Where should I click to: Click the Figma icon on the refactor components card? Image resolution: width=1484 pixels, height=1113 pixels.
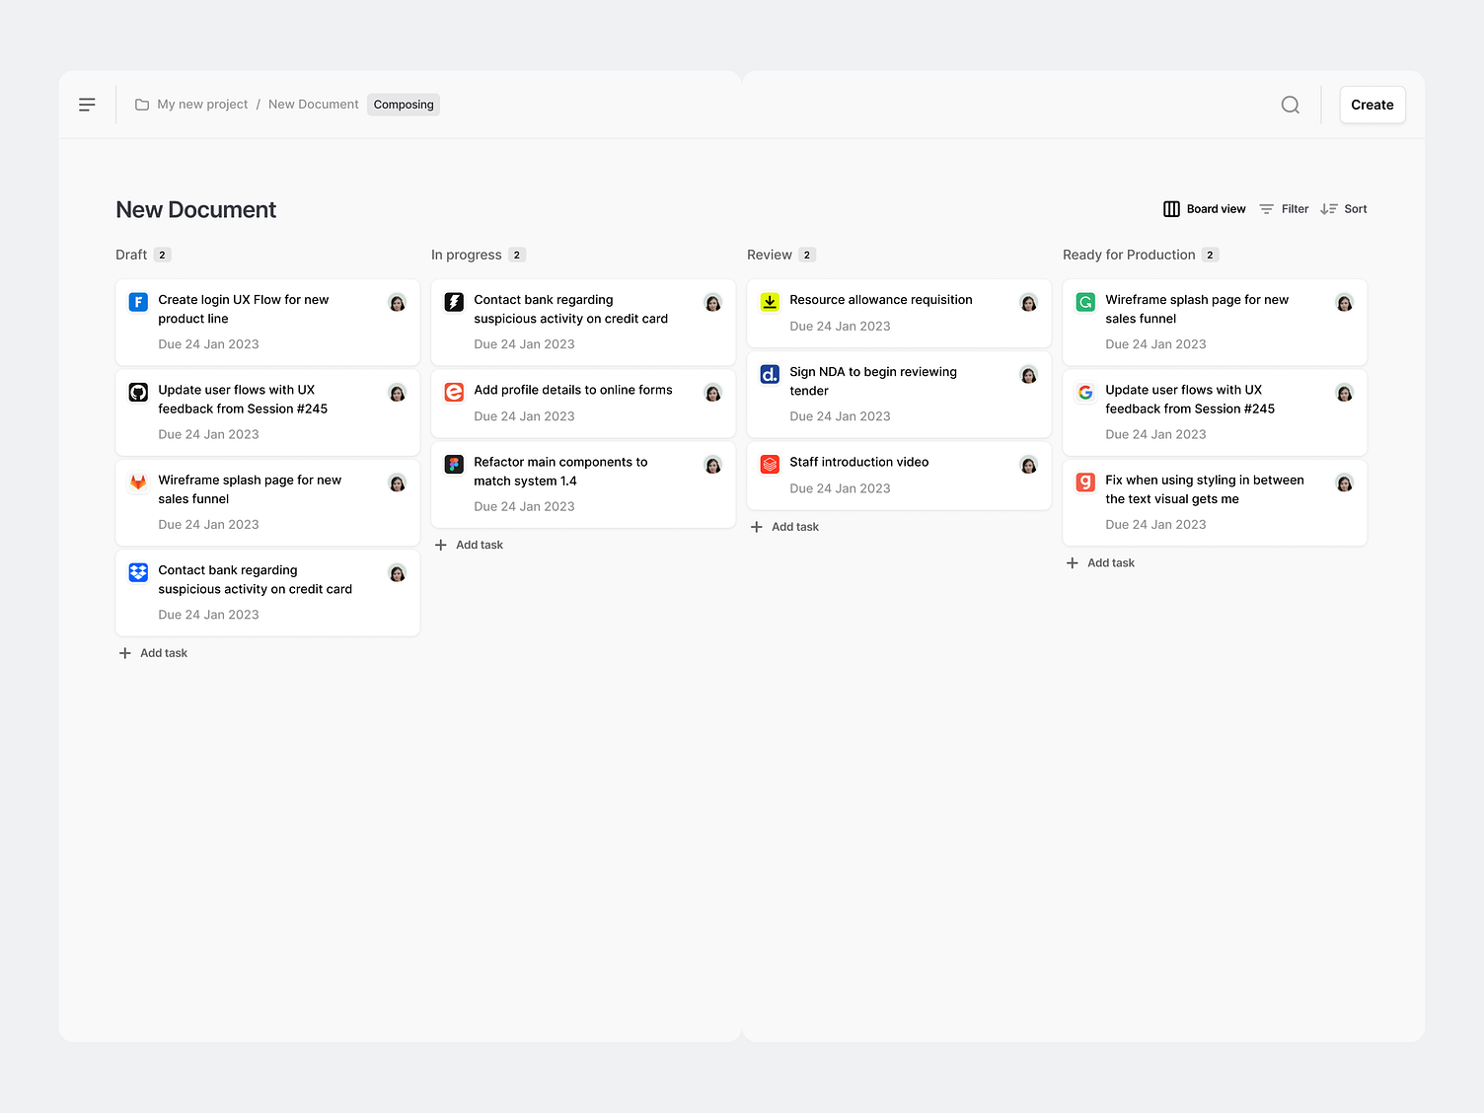click(x=453, y=464)
